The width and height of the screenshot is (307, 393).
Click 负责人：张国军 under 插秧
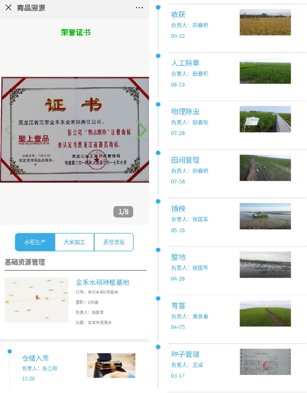point(190,219)
